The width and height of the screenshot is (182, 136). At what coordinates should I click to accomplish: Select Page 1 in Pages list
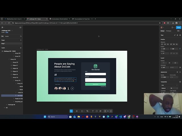click(11, 44)
